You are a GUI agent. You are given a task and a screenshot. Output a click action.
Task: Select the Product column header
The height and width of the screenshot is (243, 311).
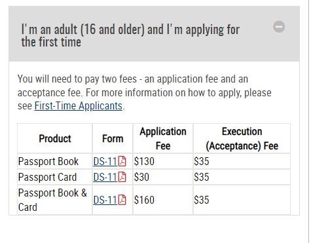pyautogui.click(x=55, y=138)
